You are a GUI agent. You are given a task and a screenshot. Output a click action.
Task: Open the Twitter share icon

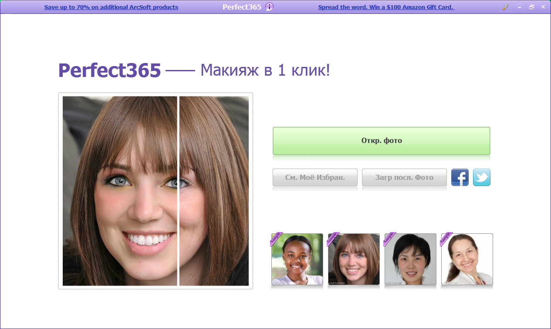tap(481, 177)
